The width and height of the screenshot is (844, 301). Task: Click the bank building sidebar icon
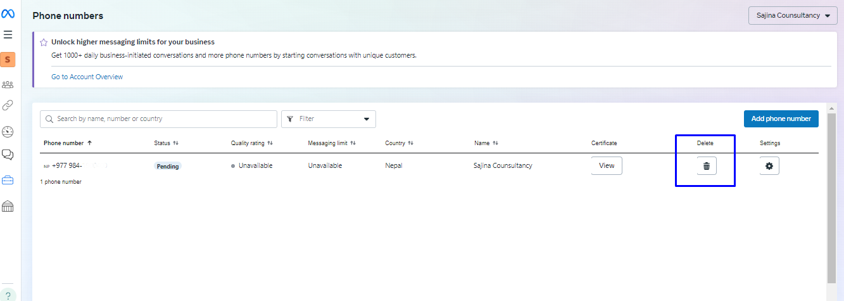pos(8,207)
